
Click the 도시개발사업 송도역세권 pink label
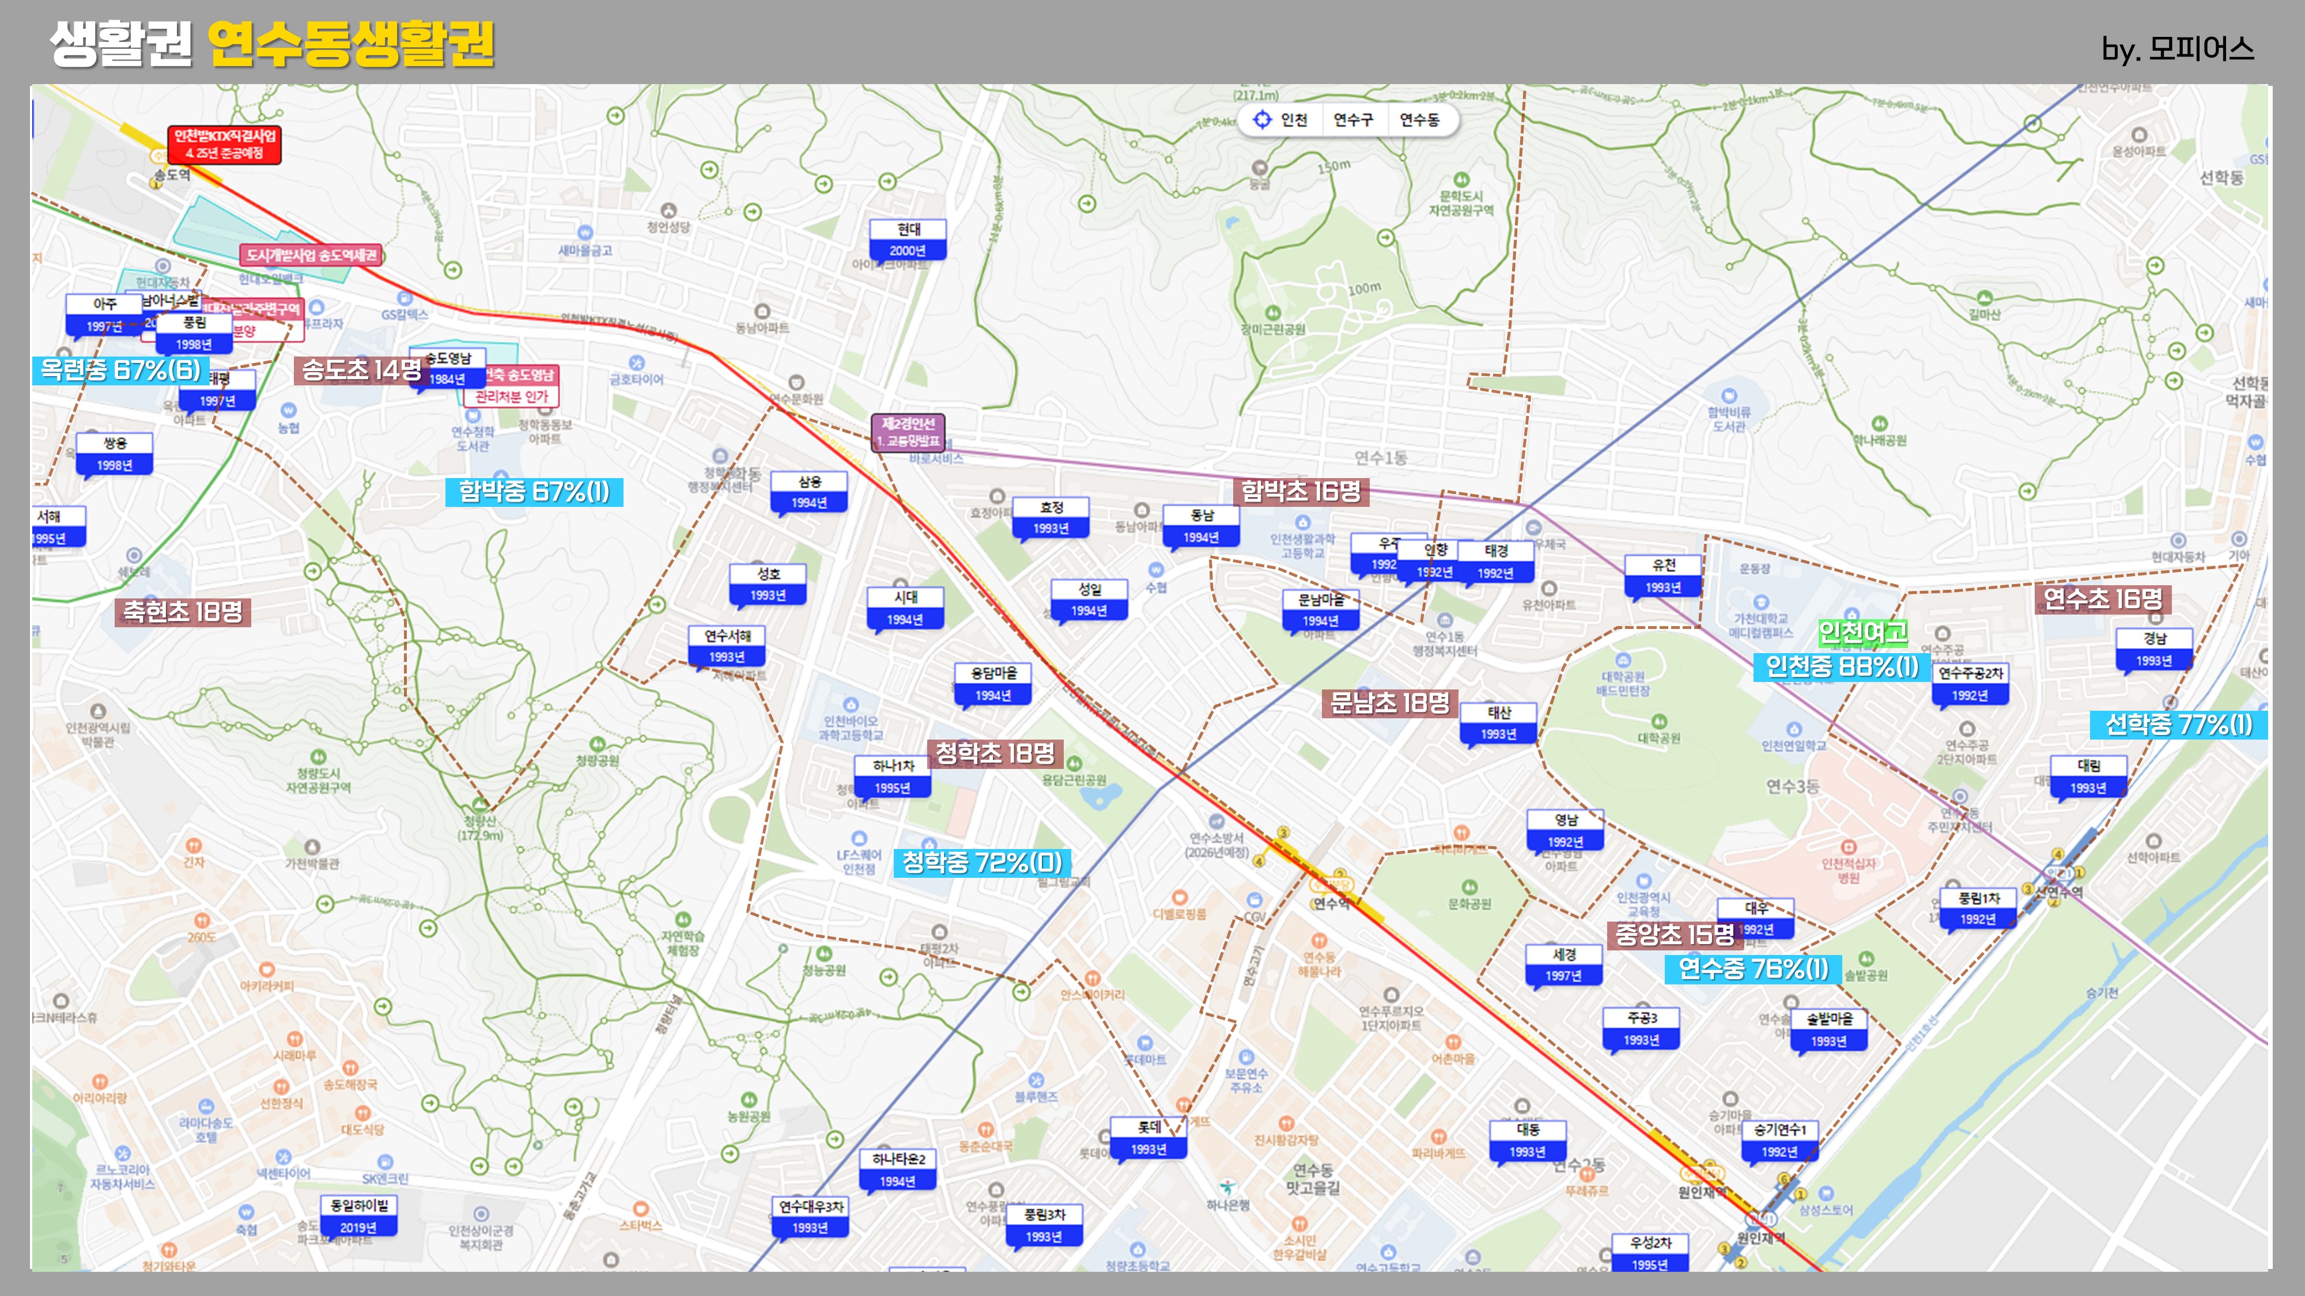[x=311, y=255]
